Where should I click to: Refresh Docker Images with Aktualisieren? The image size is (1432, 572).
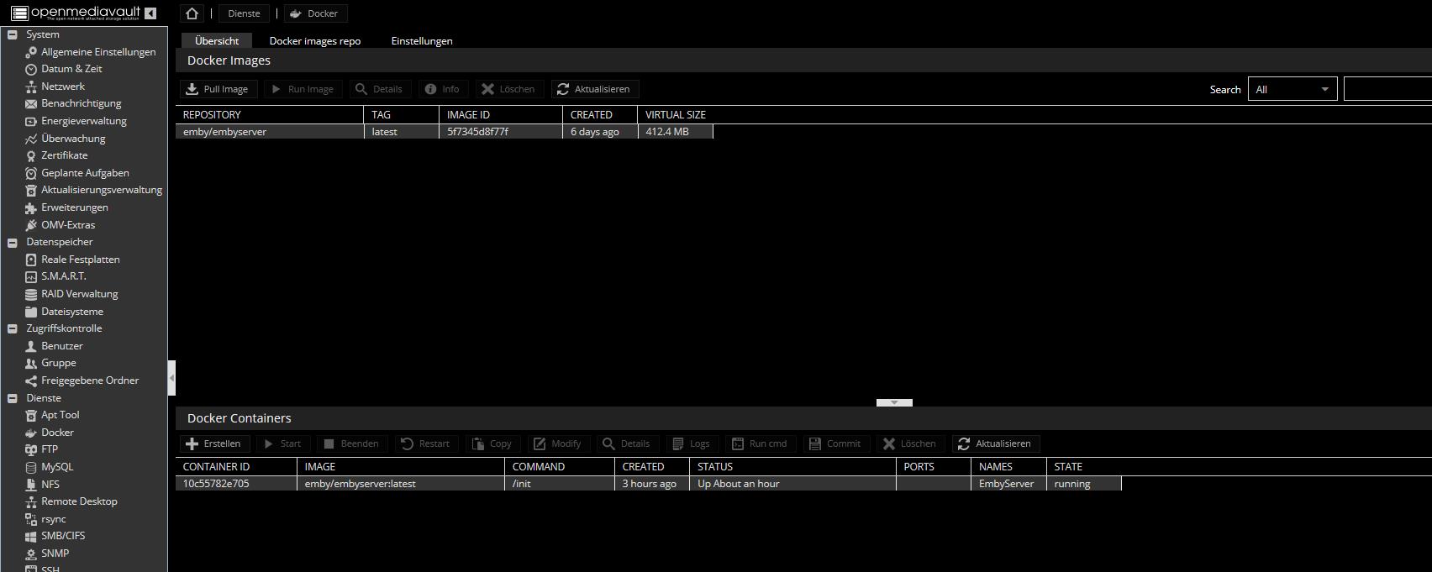click(x=593, y=89)
